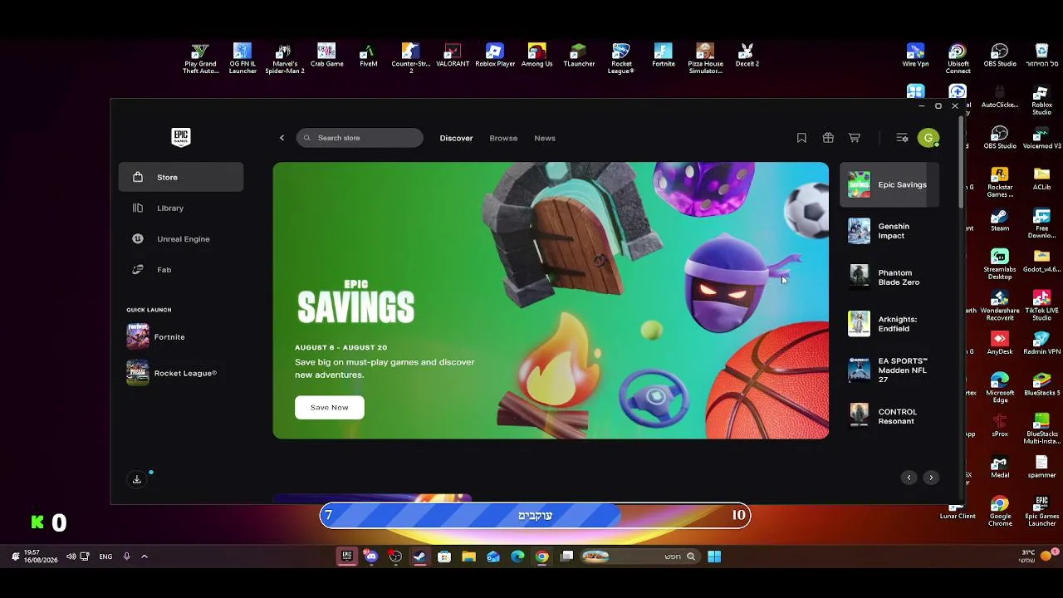Open the green G profile avatar menu
The width and height of the screenshot is (1063, 598).
tap(928, 138)
